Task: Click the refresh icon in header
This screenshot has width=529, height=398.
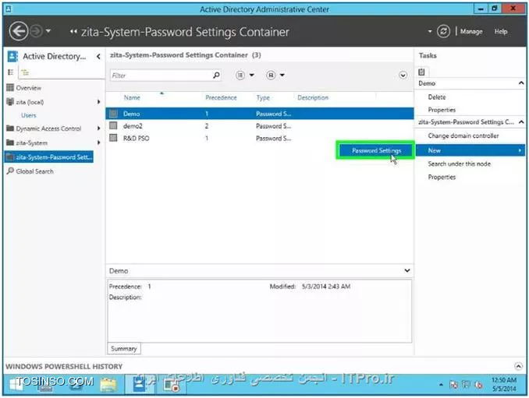Action: point(443,31)
